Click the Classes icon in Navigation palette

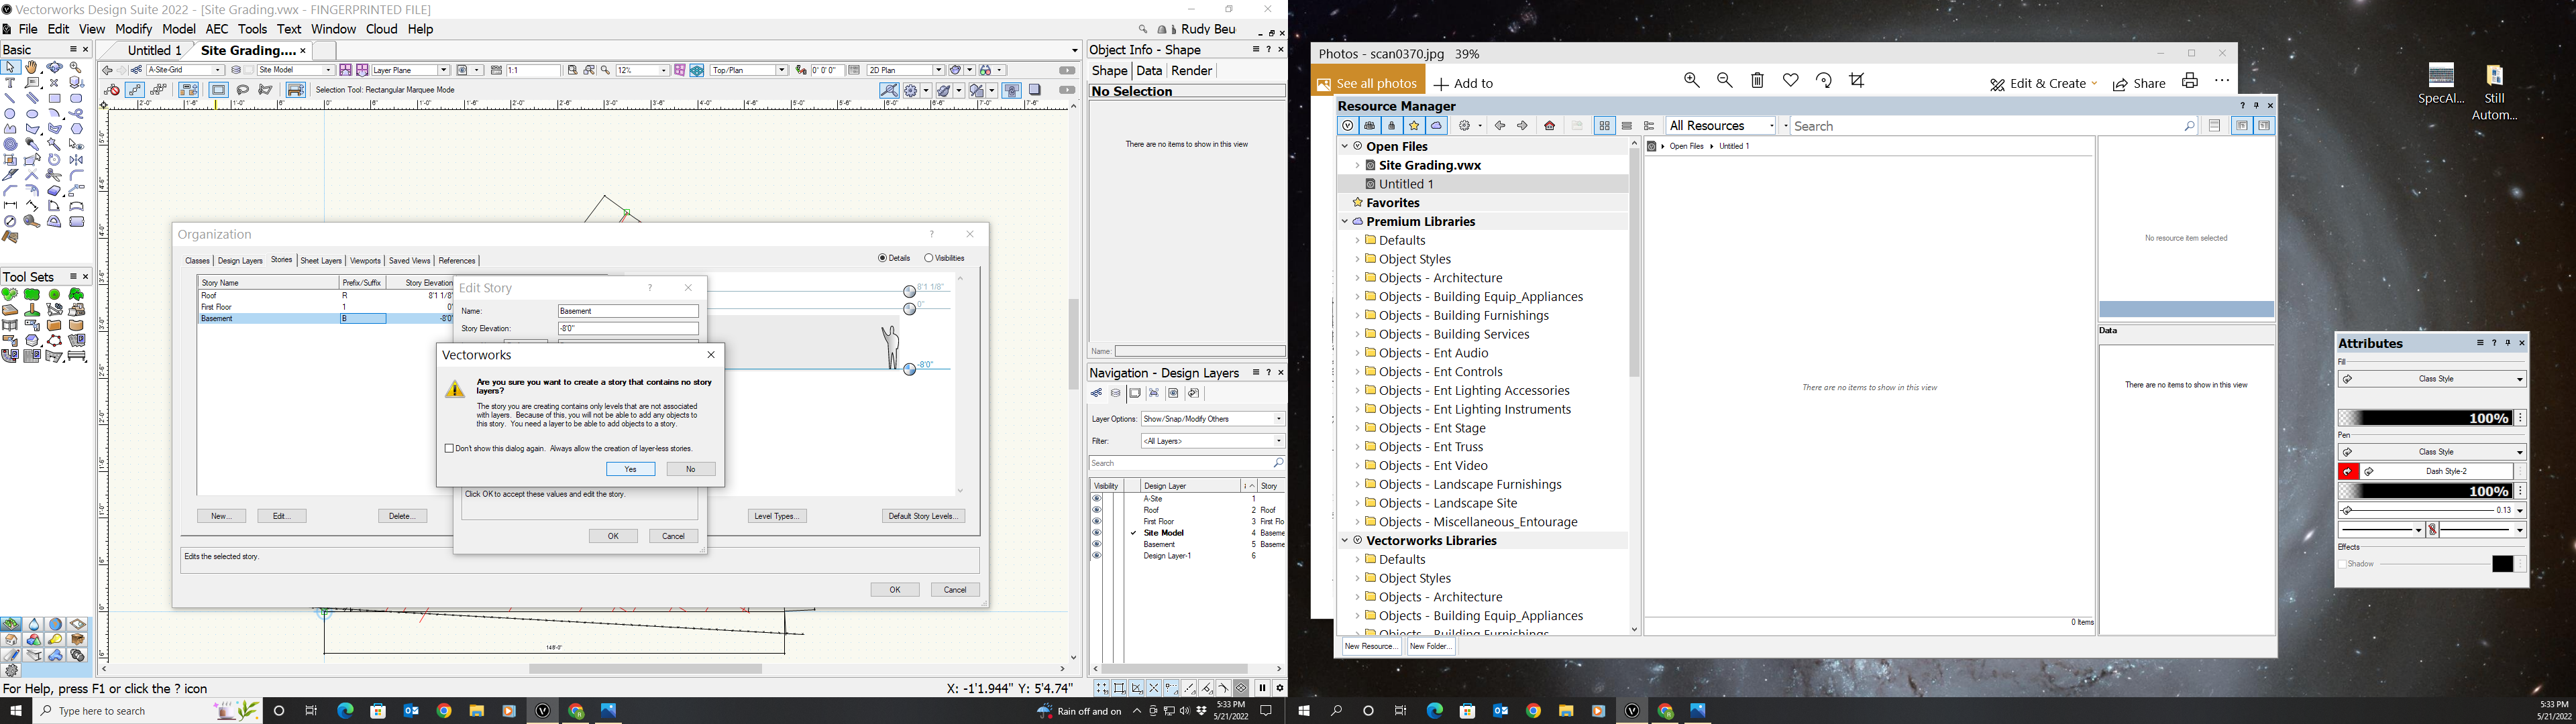click(x=1097, y=393)
